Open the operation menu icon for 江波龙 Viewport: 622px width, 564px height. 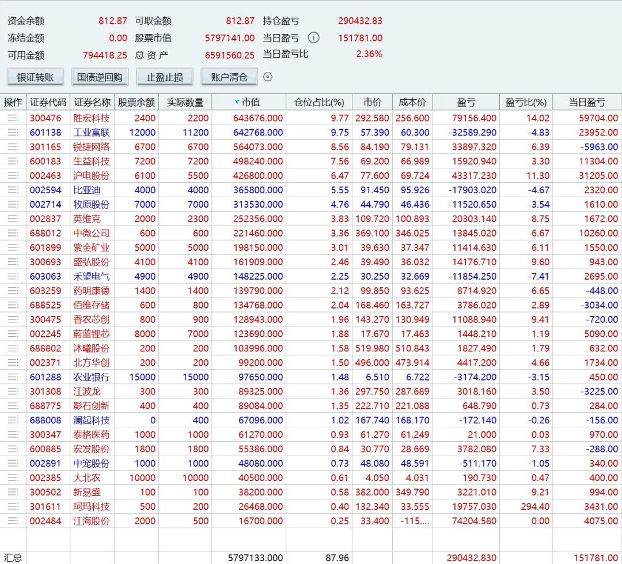click(x=13, y=391)
